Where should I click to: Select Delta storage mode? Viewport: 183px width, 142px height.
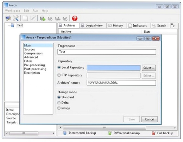(x=59, y=103)
